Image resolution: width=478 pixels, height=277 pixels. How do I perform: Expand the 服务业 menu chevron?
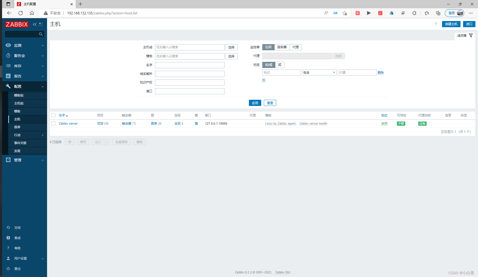point(43,56)
